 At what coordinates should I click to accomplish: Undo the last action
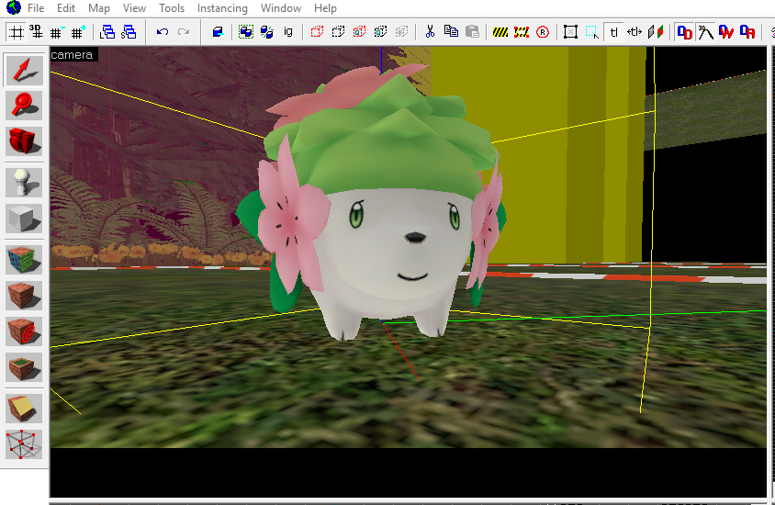pos(163,32)
